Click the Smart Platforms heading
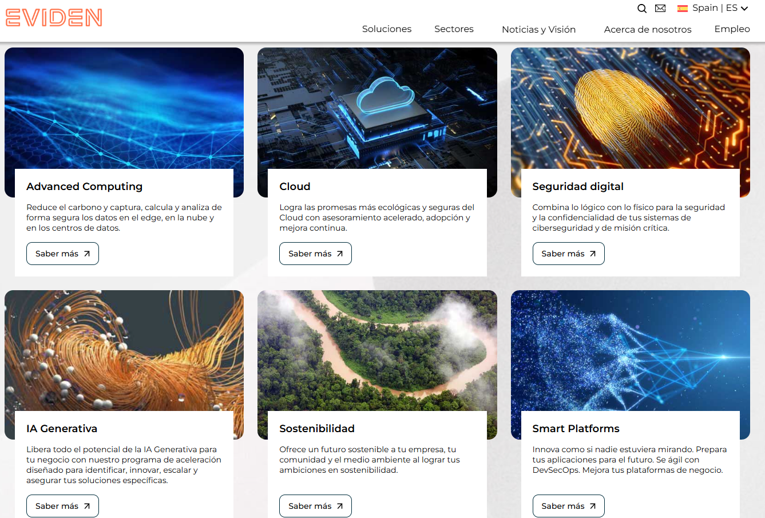The width and height of the screenshot is (765, 518). [x=576, y=429]
